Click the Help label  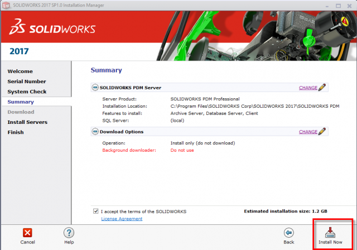click(69, 242)
